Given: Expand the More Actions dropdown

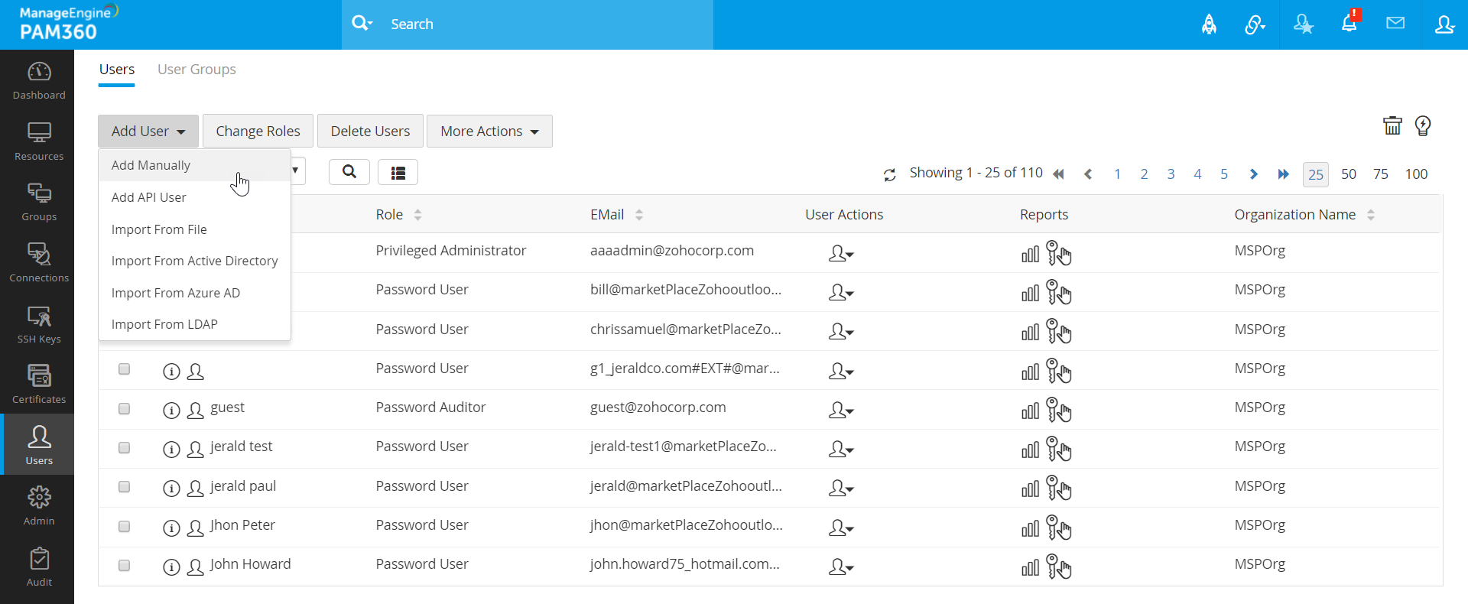Looking at the screenshot, I should (x=489, y=132).
